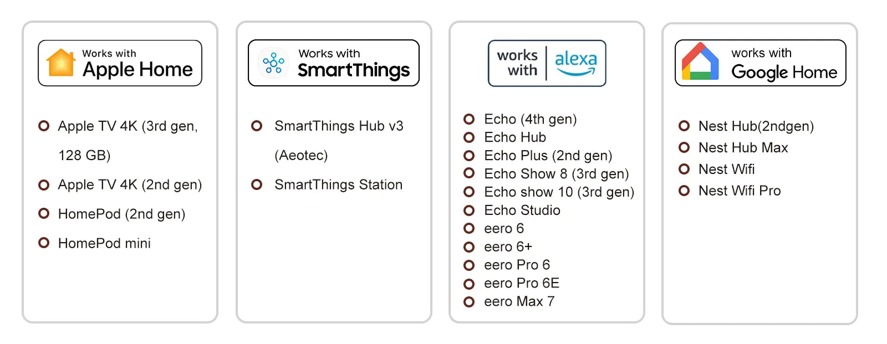This screenshot has height=344, width=887.
Task: Click the Google Home colorful house icon
Action: click(x=700, y=62)
